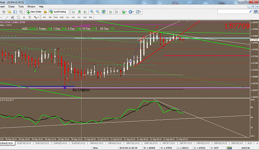Select the Text tool
259x150 pixels.
click(x=24, y=17)
